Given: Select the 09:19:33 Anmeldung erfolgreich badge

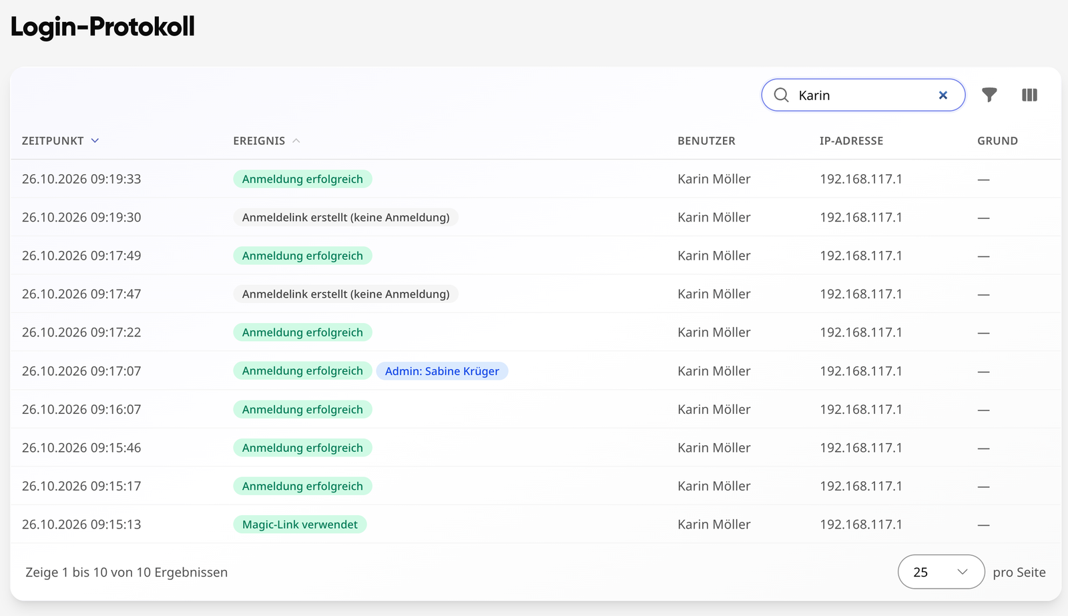Looking at the screenshot, I should tap(302, 179).
